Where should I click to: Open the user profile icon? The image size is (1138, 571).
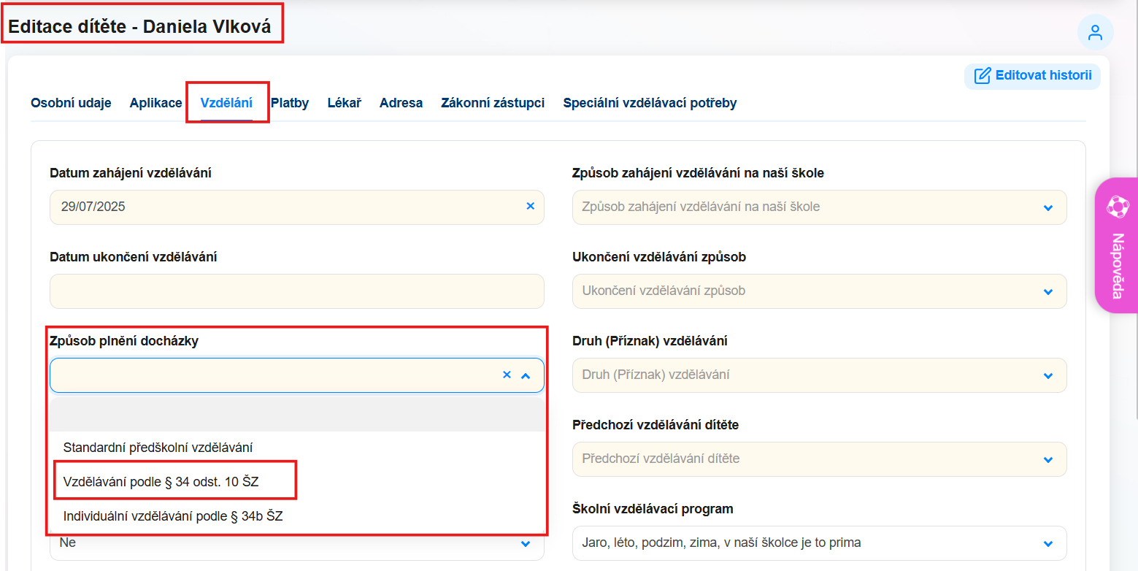pos(1095,33)
